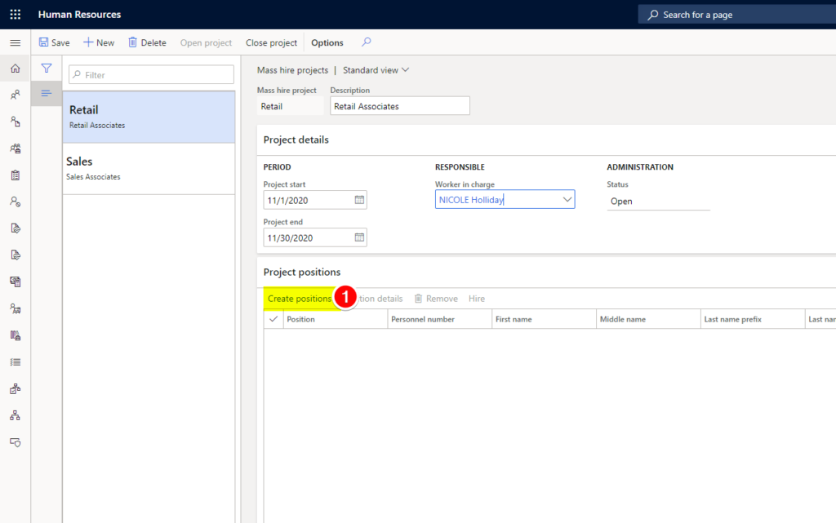Select the Sales project in the list
Screen dimensions: 836x523
[x=149, y=168]
